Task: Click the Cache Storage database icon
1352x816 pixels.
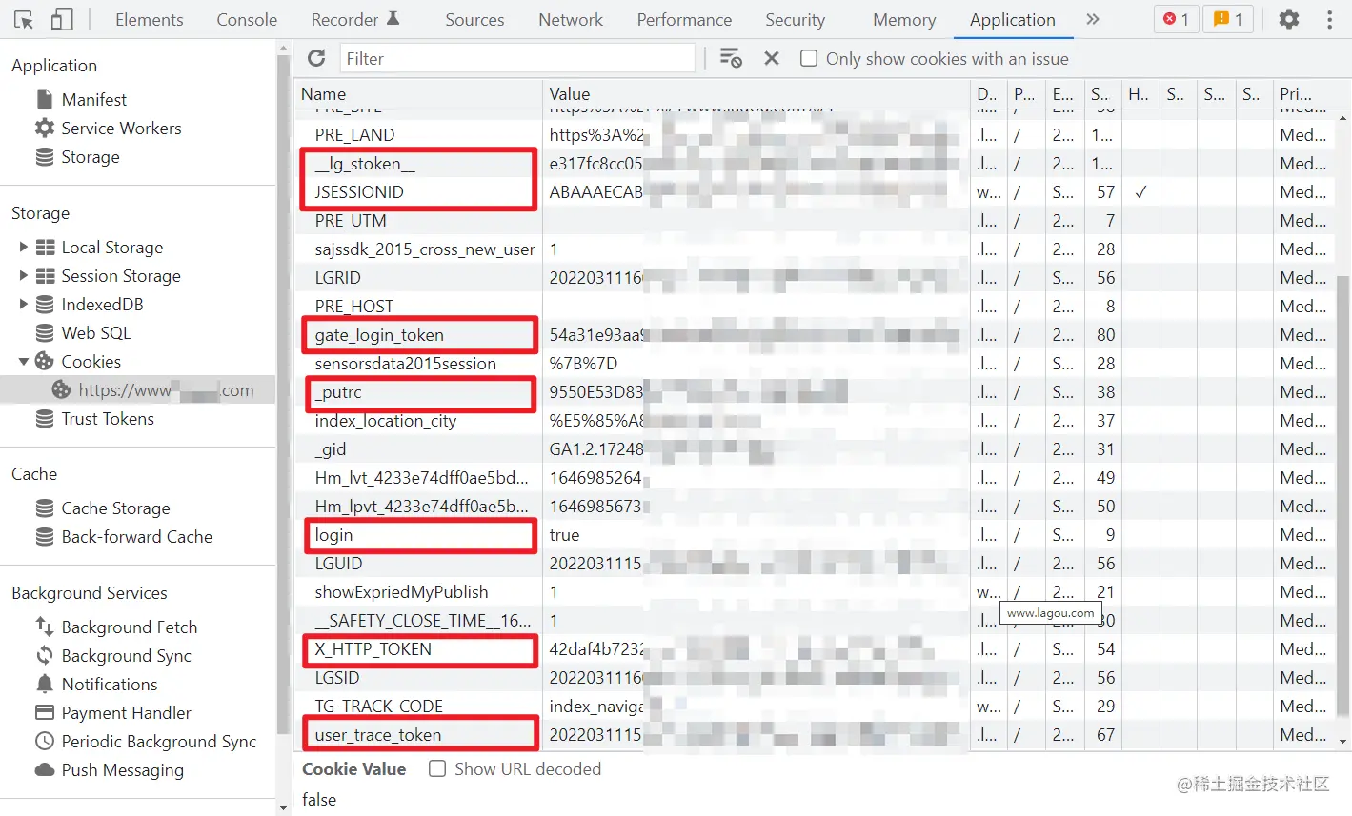Action: point(45,508)
